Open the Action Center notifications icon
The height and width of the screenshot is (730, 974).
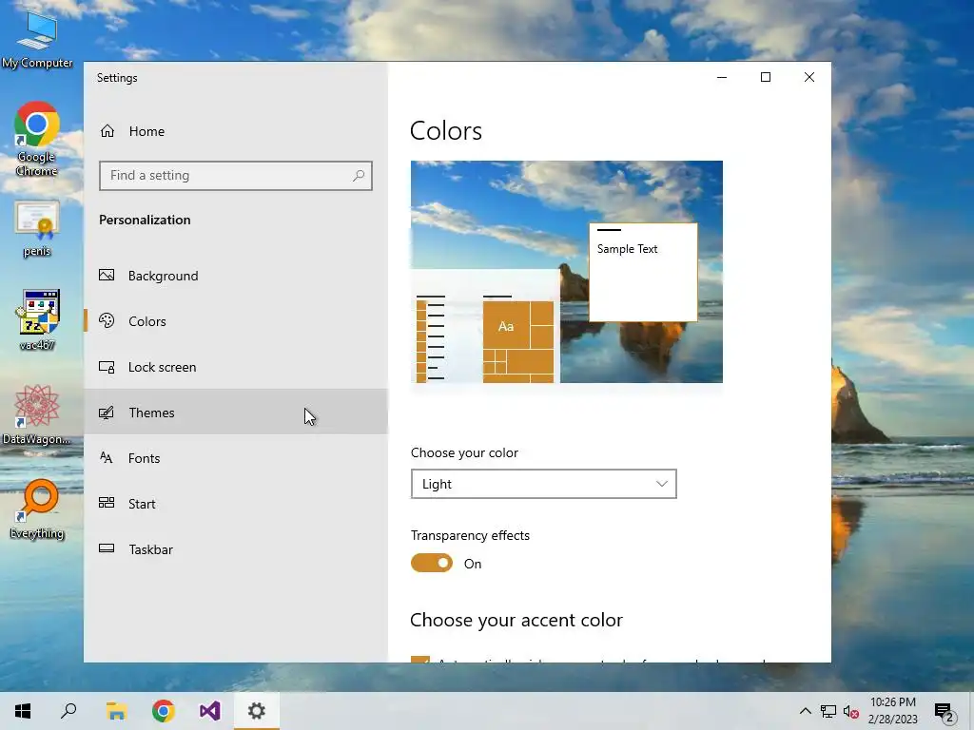pos(945,712)
